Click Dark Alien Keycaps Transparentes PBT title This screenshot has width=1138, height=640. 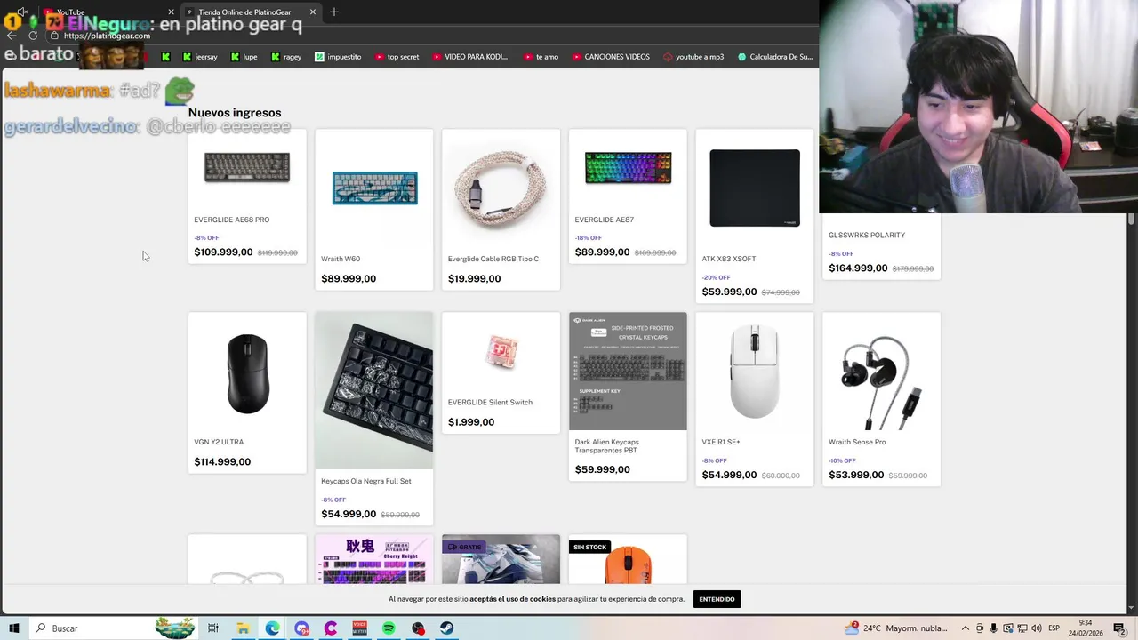[x=607, y=446]
